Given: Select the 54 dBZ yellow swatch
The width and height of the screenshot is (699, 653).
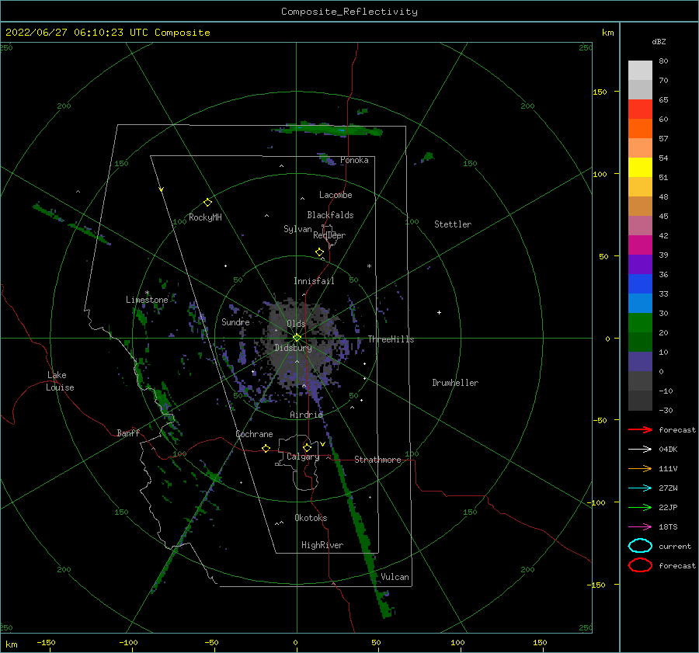Looking at the screenshot, I should [640, 167].
